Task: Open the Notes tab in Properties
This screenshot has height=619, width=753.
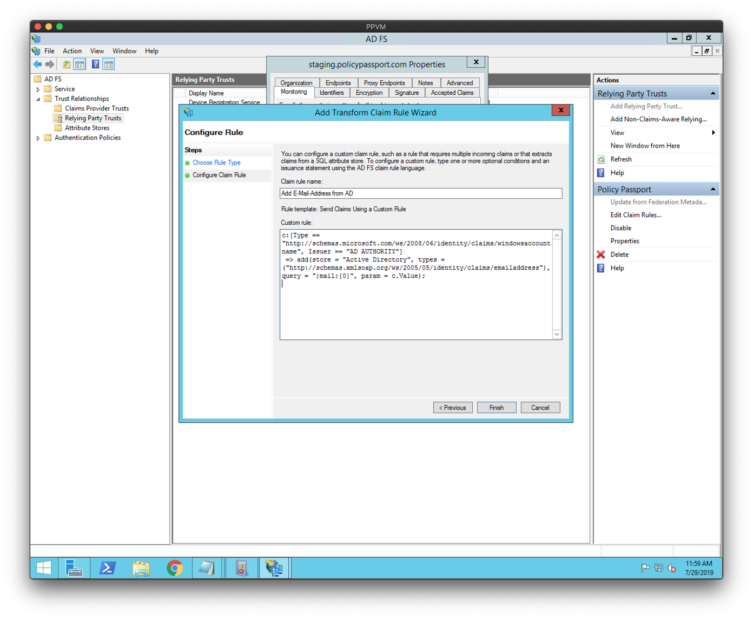Action: click(x=426, y=83)
